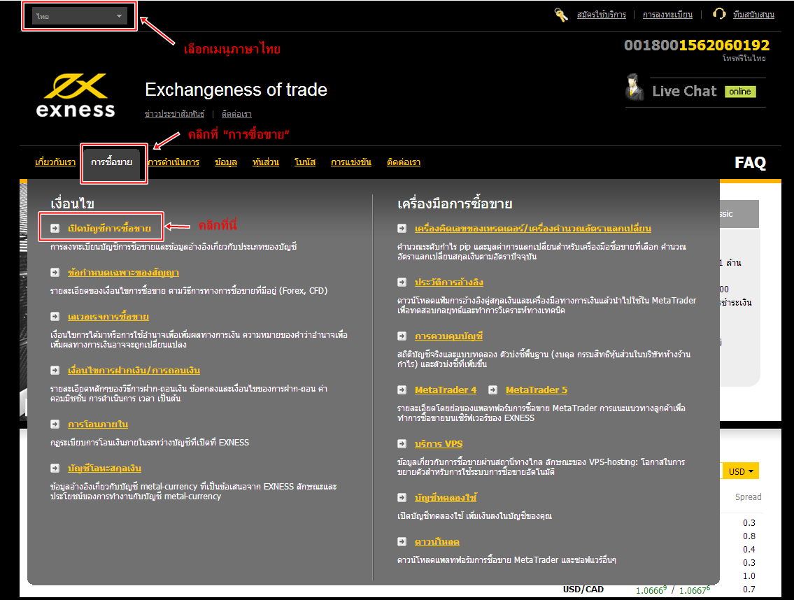Click arrow icon beside ดาวน์โหลด
Screen dimensions: 794x600
[402, 542]
